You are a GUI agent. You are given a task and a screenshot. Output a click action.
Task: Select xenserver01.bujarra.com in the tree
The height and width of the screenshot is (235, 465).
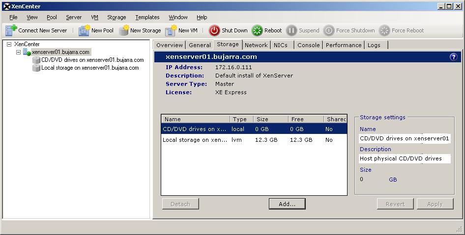(x=61, y=52)
